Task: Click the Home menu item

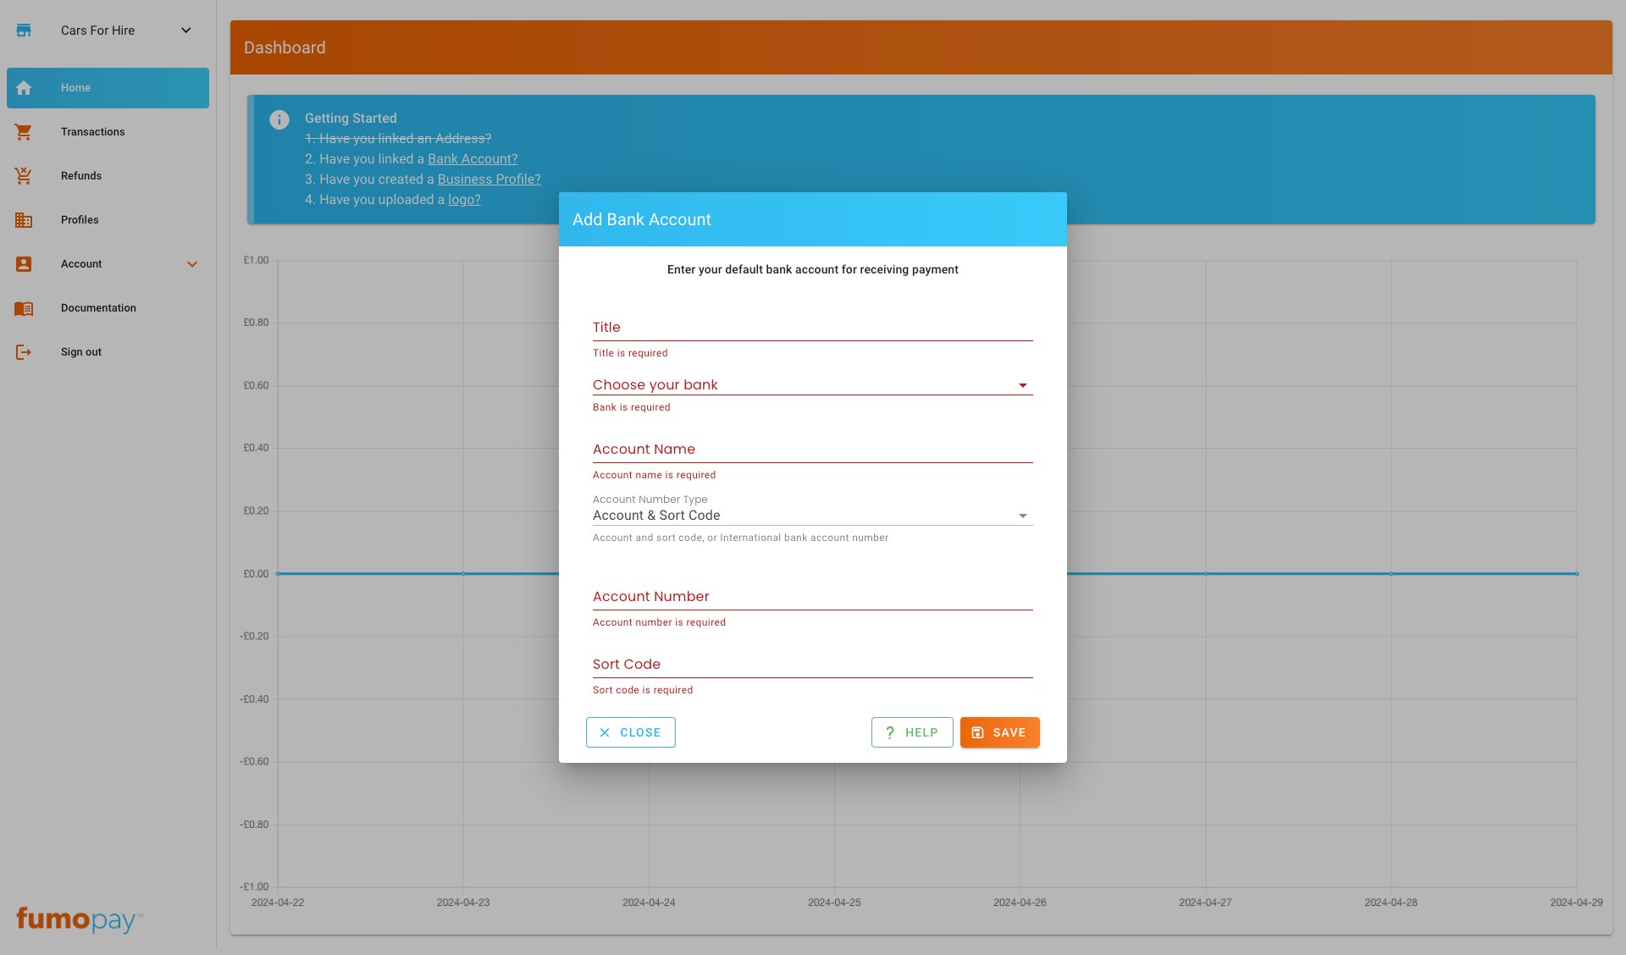Action: [x=107, y=87]
